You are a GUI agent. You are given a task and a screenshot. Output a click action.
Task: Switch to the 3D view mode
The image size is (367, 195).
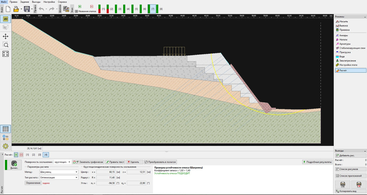(5, 27)
